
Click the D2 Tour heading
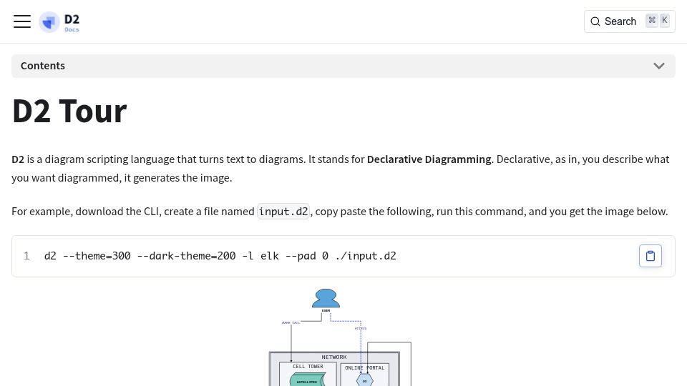69,112
